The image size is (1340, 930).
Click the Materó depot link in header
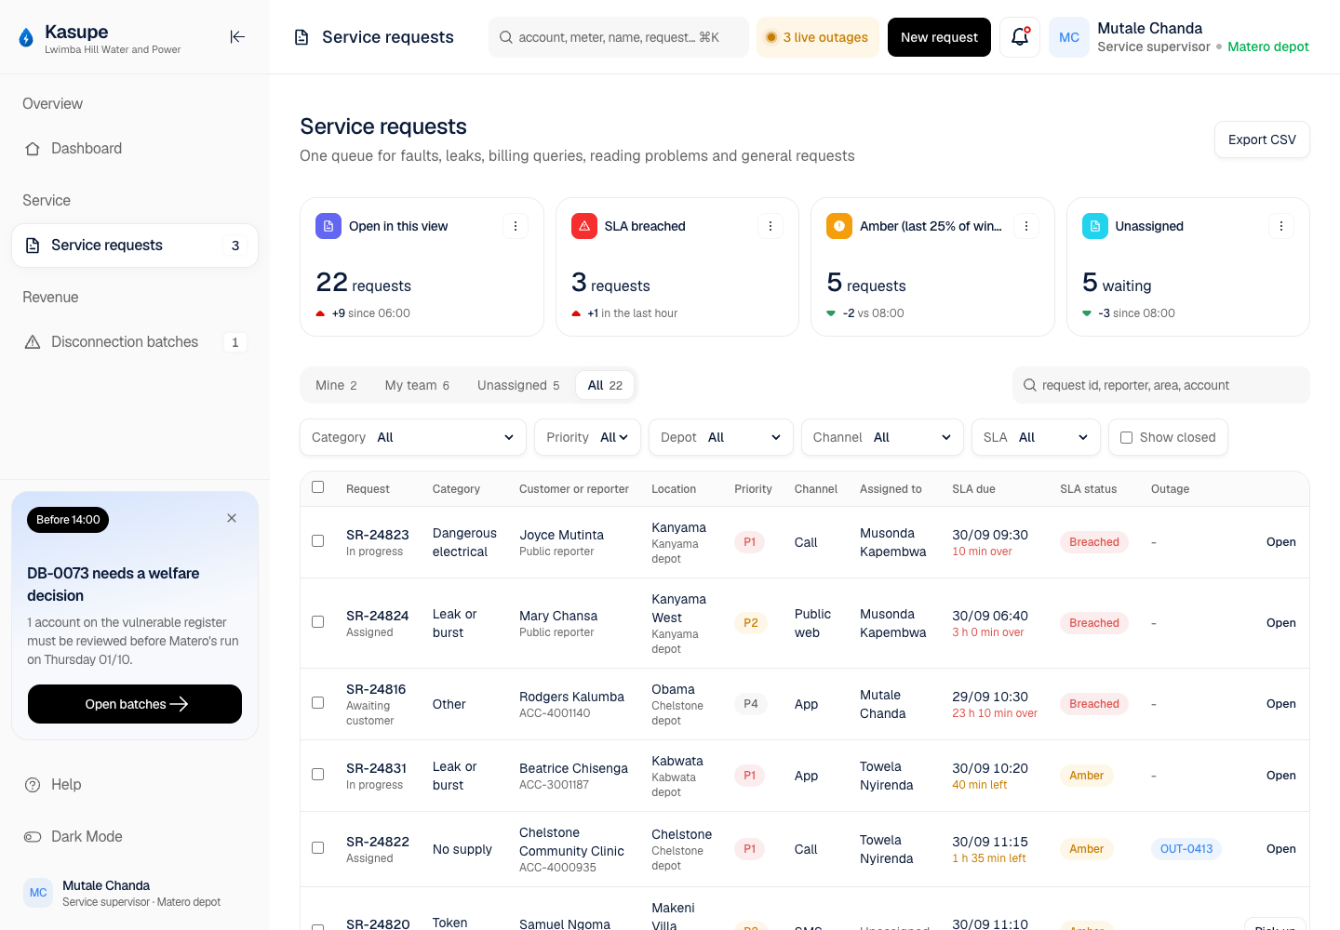pyautogui.click(x=1267, y=46)
